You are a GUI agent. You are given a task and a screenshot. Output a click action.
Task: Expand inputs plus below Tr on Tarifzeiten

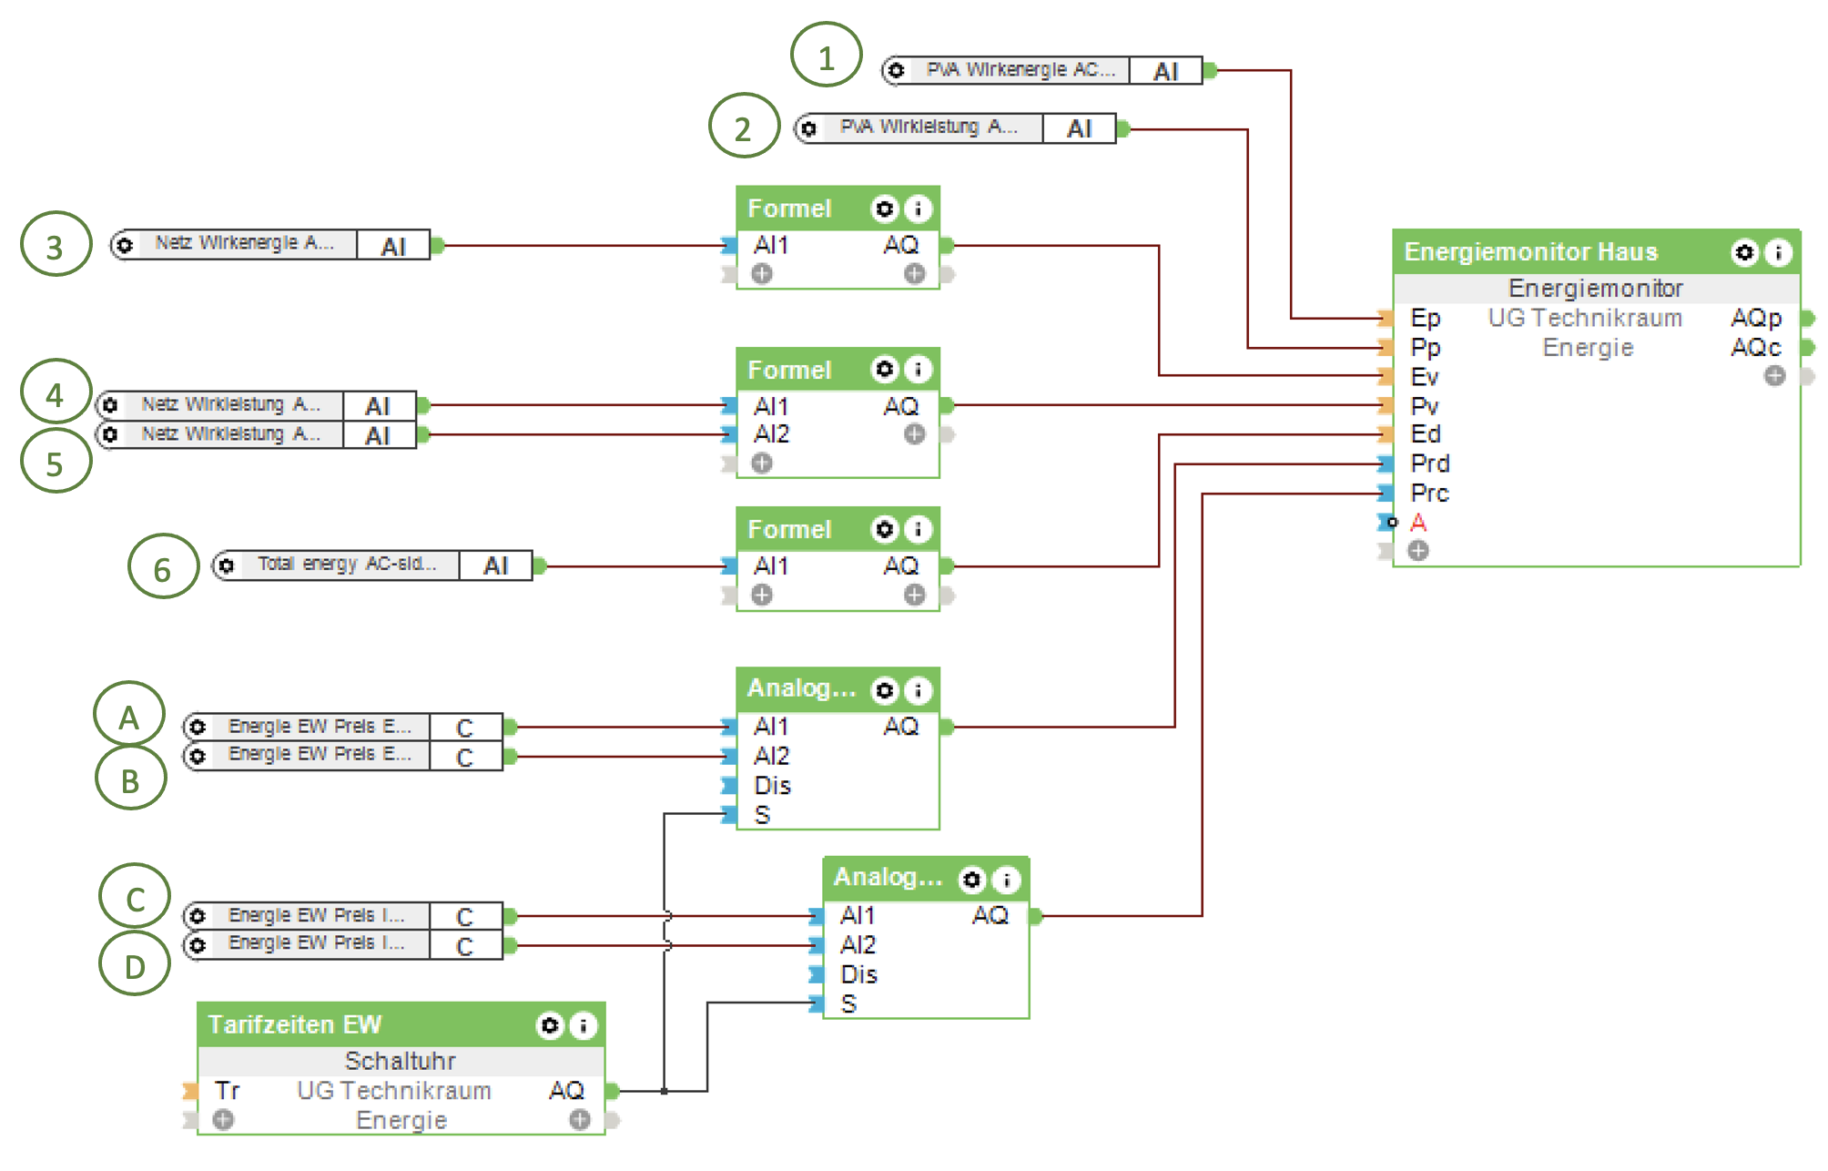click(x=223, y=1119)
